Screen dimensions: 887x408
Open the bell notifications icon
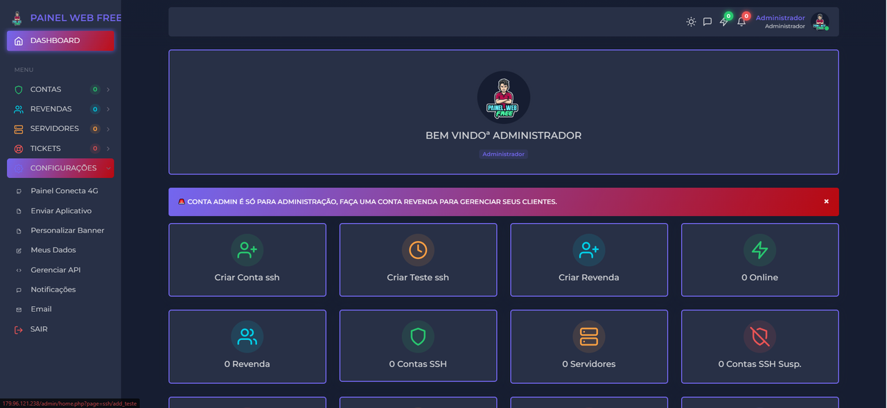[x=741, y=21]
